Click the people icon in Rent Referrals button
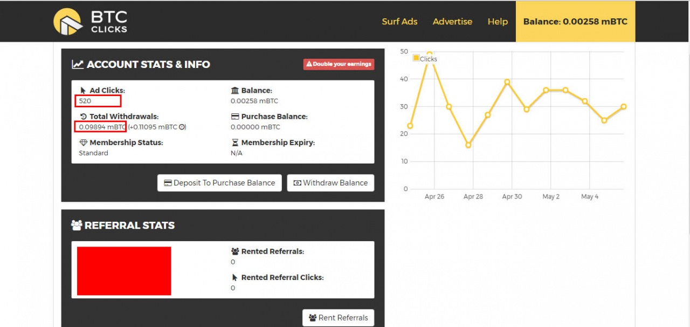The width and height of the screenshot is (690, 327). [x=313, y=318]
